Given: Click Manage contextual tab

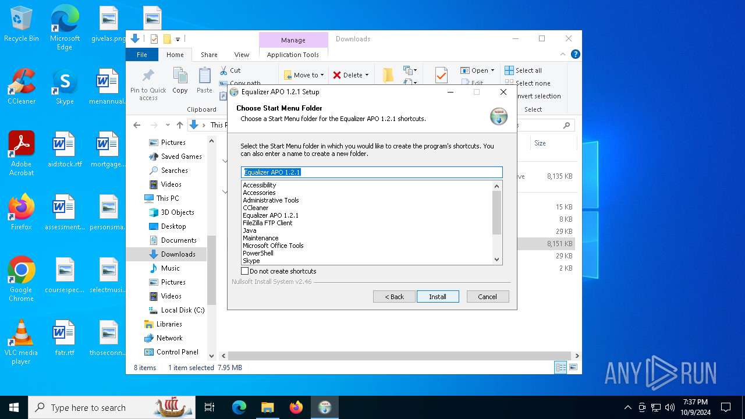Looking at the screenshot, I should pyautogui.click(x=293, y=40).
